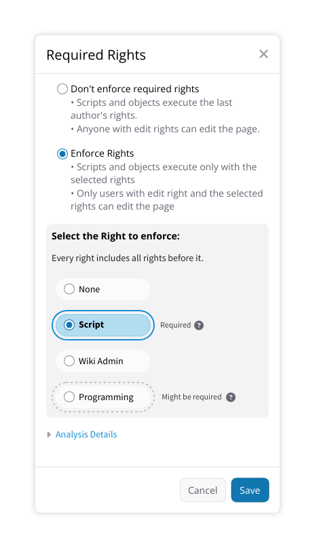Click the Enforce Rights label text

coord(103,153)
